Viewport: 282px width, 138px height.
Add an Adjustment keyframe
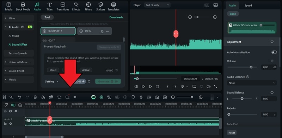pos(272,42)
